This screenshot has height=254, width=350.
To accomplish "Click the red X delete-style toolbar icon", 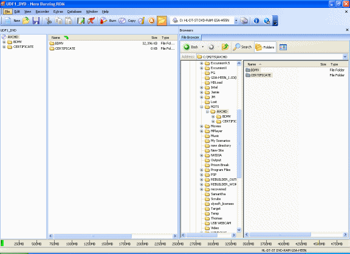I will click(91, 21).
